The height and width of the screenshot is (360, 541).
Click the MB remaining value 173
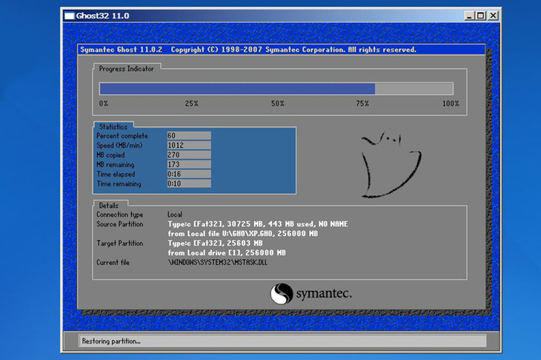pyautogui.click(x=189, y=165)
